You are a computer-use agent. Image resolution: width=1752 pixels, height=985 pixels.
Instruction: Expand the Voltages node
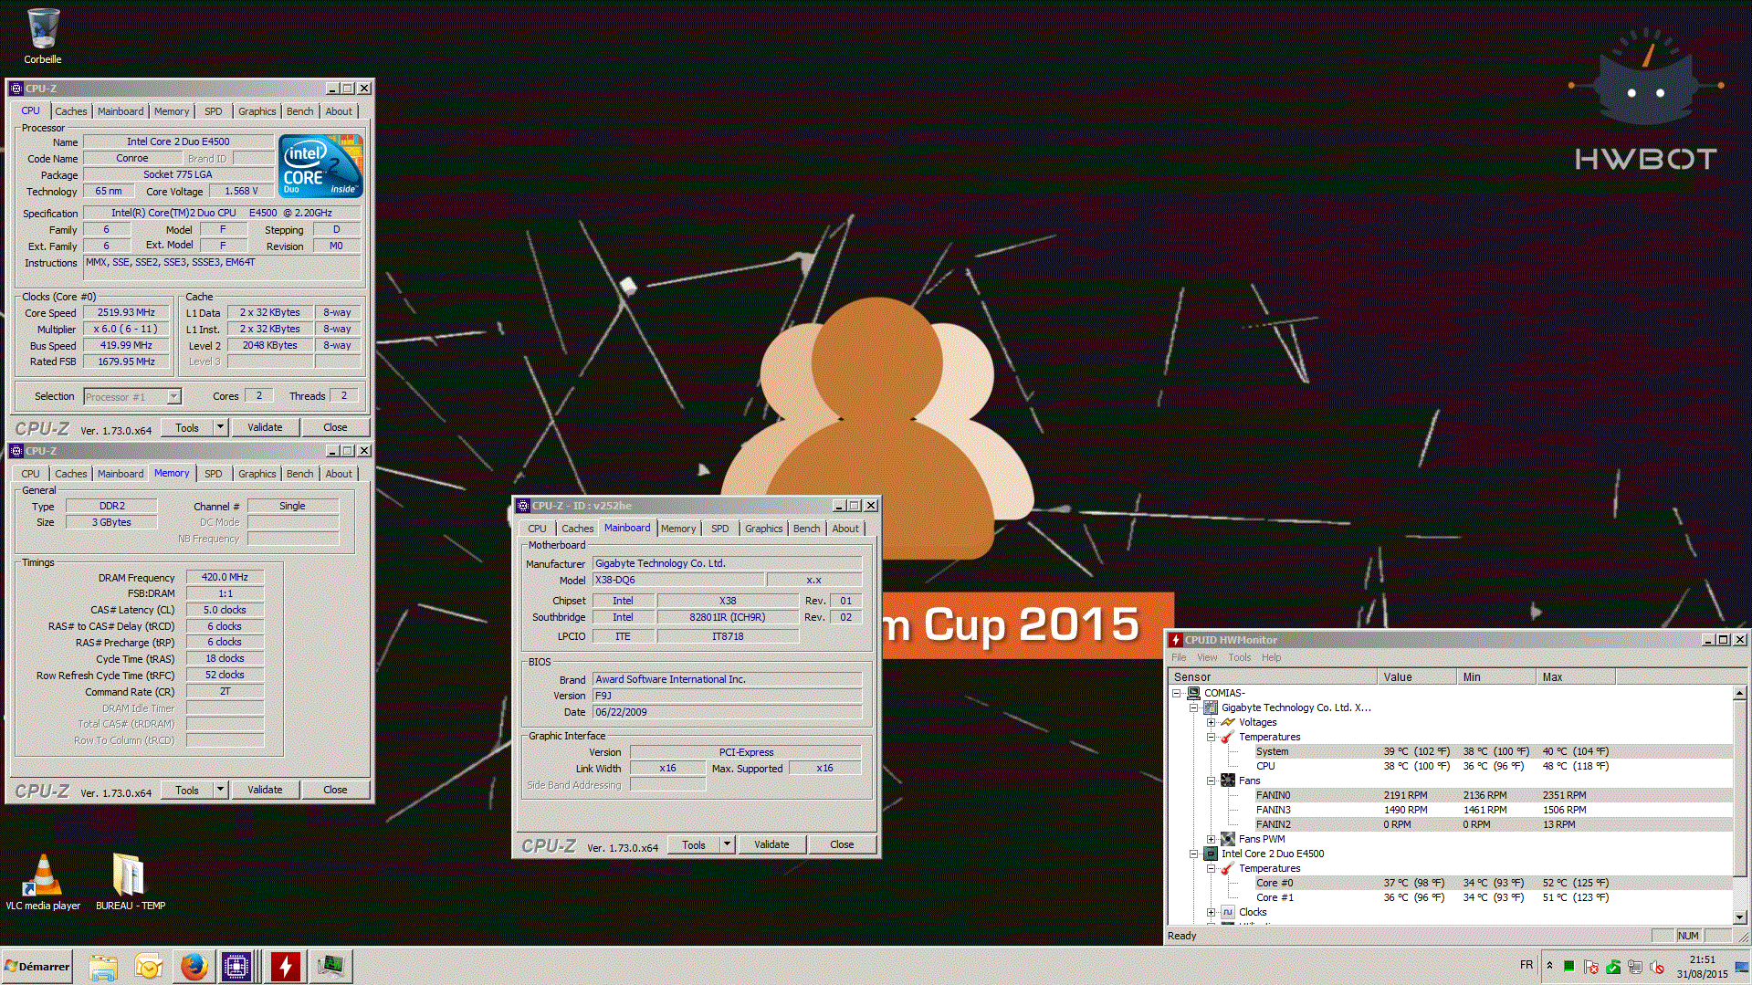pyautogui.click(x=1212, y=723)
